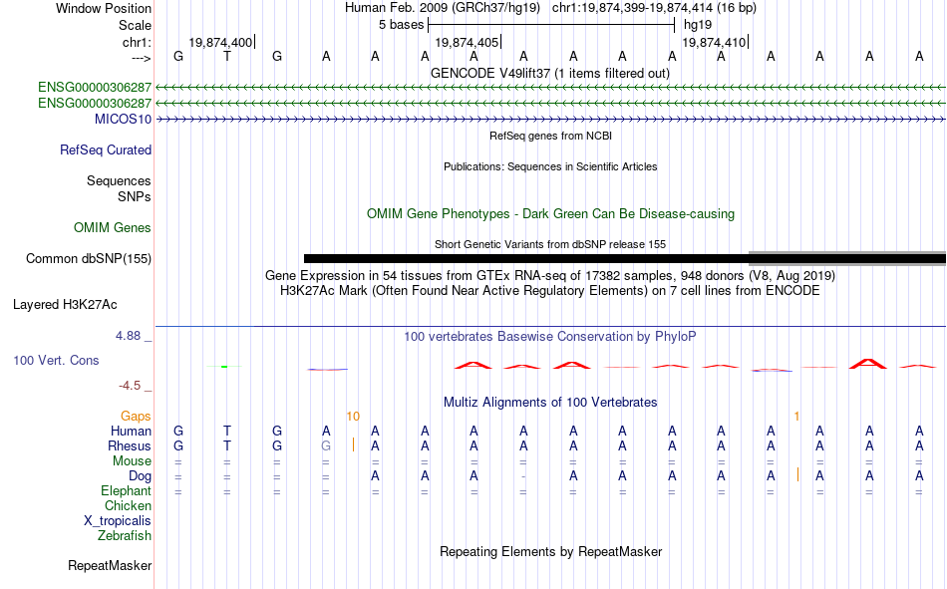Click the Dog species label
Image resolution: width=947 pixels, height=589 pixels.
coord(141,476)
